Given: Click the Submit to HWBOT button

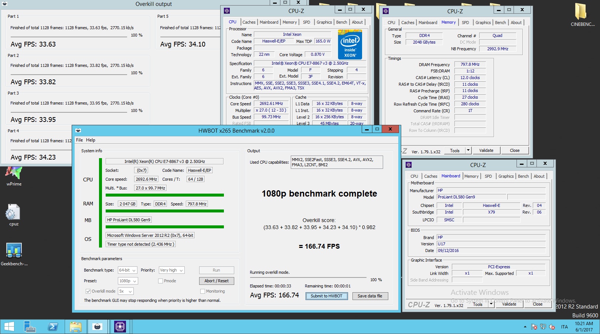Looking at the screenshot, I should [327, 296].
